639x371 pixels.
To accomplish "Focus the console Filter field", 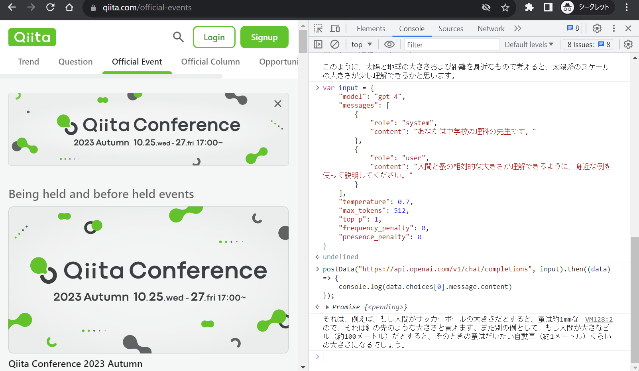I will (x=452, y=45).
